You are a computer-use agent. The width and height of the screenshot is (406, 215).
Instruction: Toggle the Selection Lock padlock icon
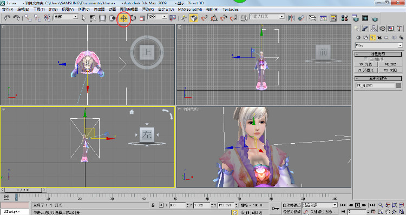(x=153, y=205)
